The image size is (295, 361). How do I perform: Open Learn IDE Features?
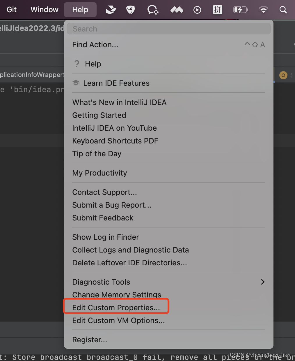tap(169, 83)
